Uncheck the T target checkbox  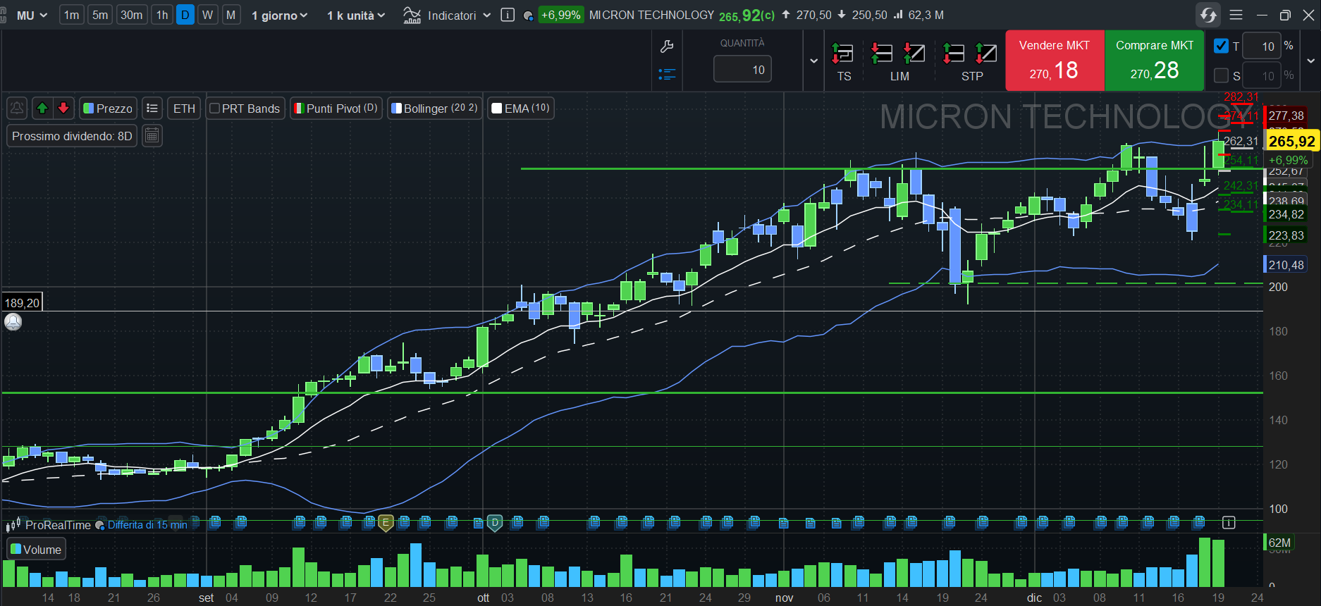point(1221,46)
